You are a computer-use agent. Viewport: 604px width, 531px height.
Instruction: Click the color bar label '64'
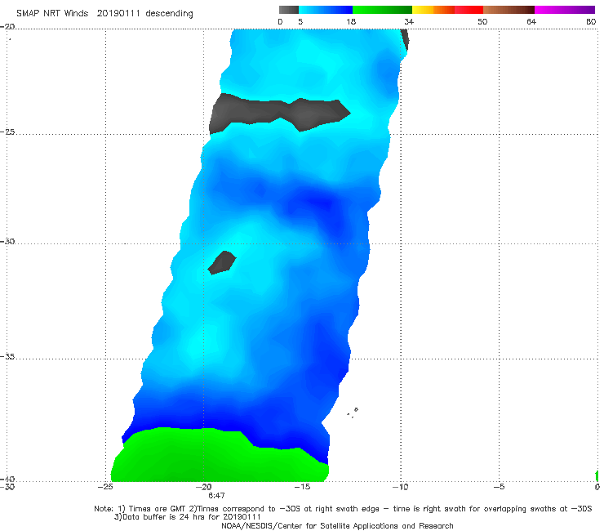tap(531, 22)
